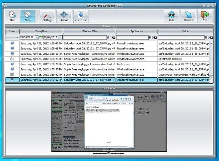Select screenshot event icon at 1:38:13 PM

pyautogui.click(x=12, y=54)
